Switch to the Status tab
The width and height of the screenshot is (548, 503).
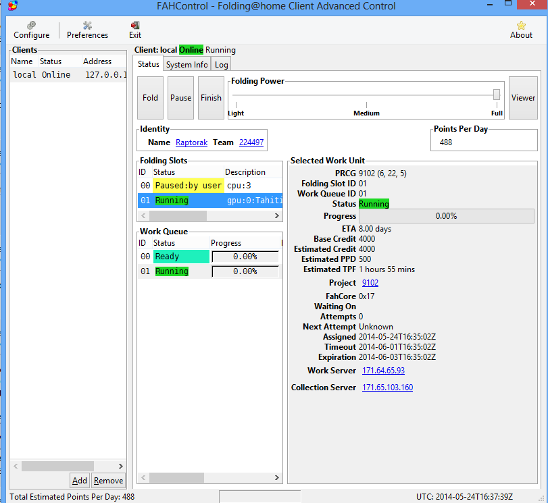[148, 64]
